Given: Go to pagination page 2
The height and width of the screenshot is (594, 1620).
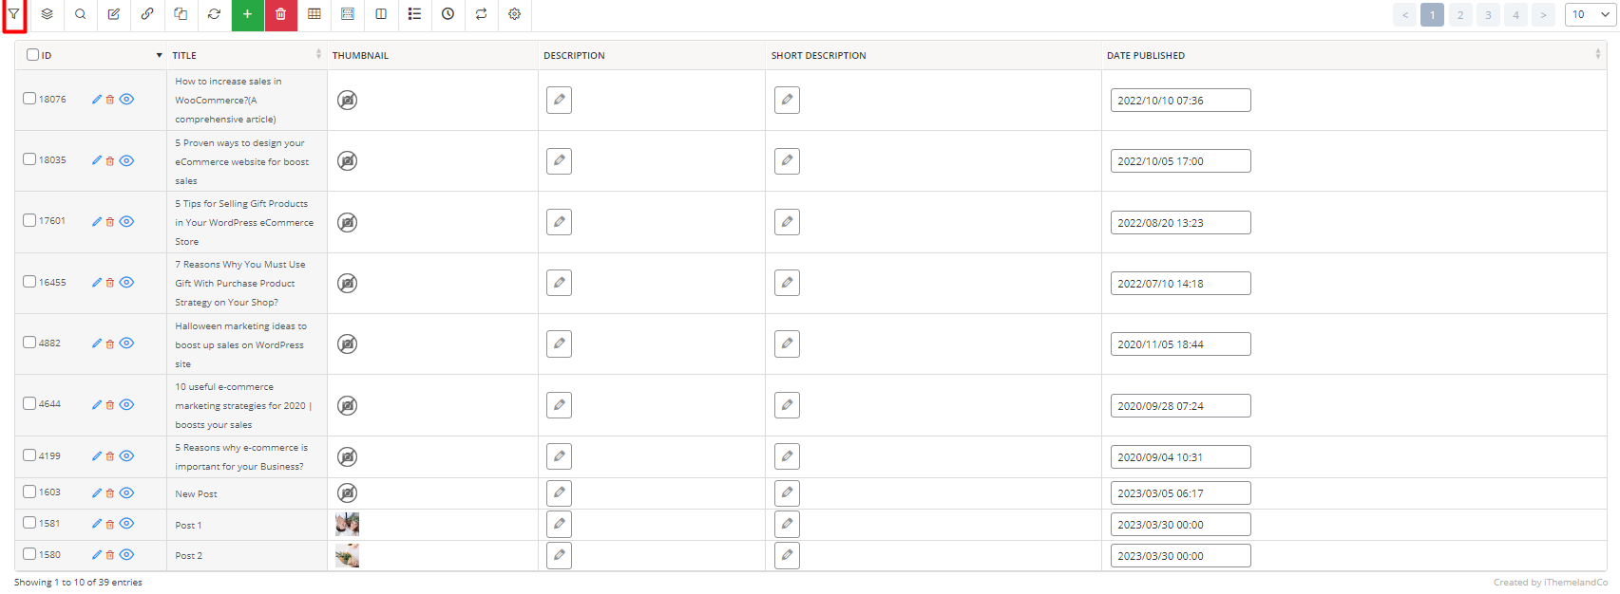Looking at the screenshot, I should coord(1460,14).
